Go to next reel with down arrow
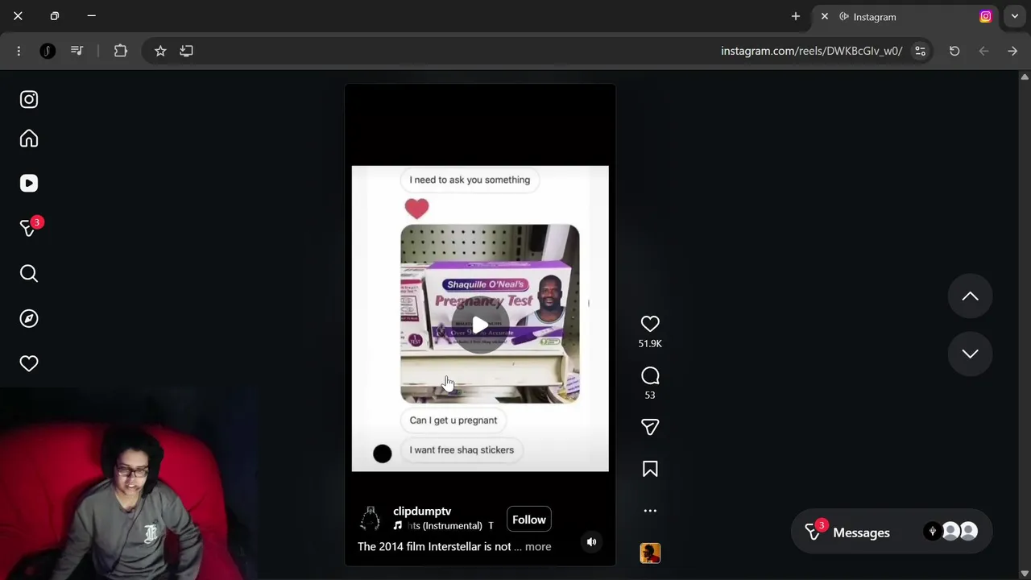1031x580 pixels. point(970,354)
